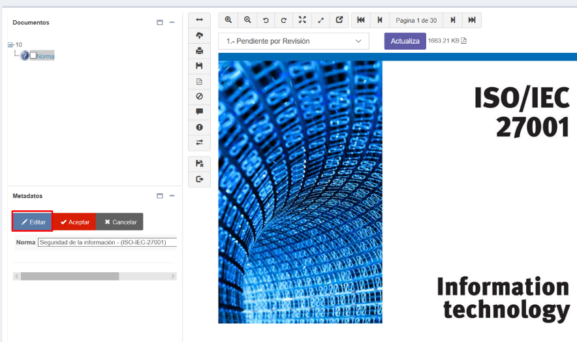Image resolution: width=577 pixels, height=342 pixels.
Task: Minimize the Metadatos panel
Action: (172, 196)
